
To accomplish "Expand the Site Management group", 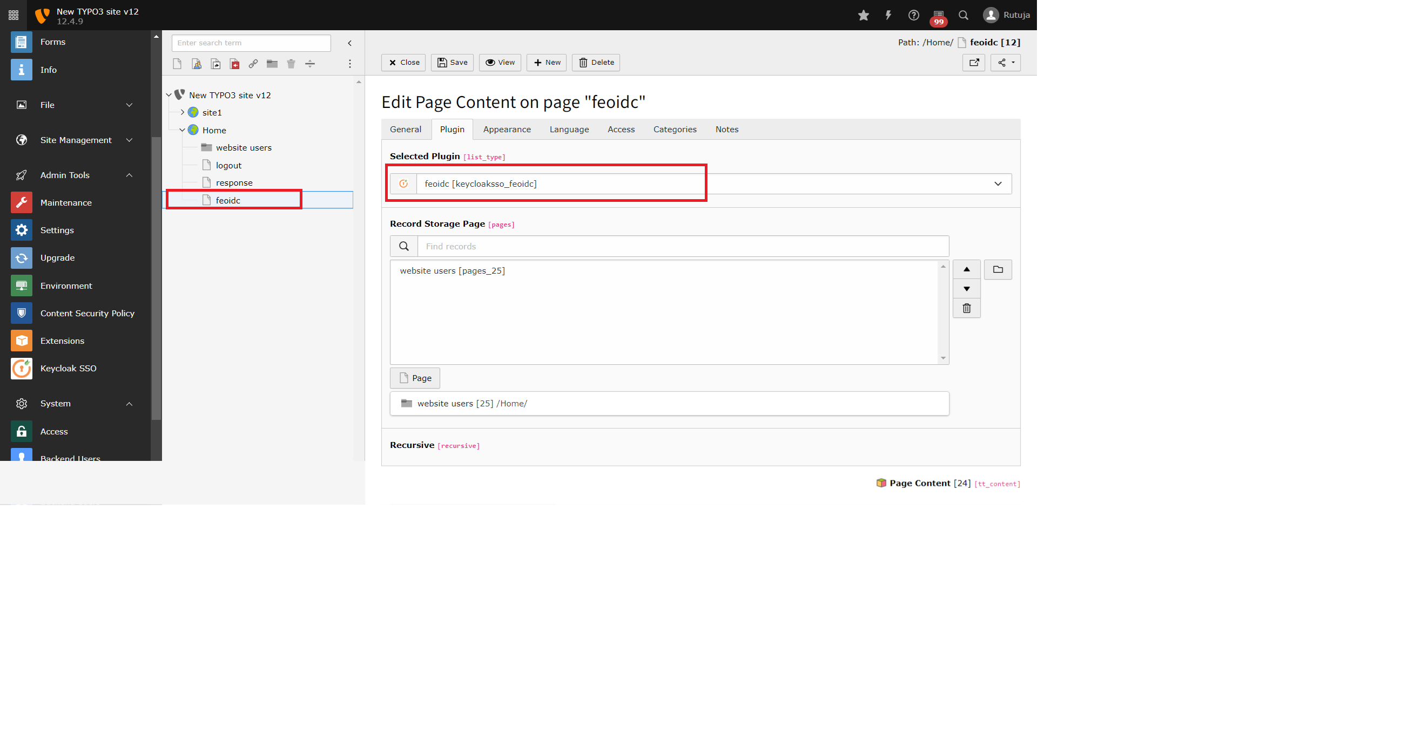I will coord(129,140).
